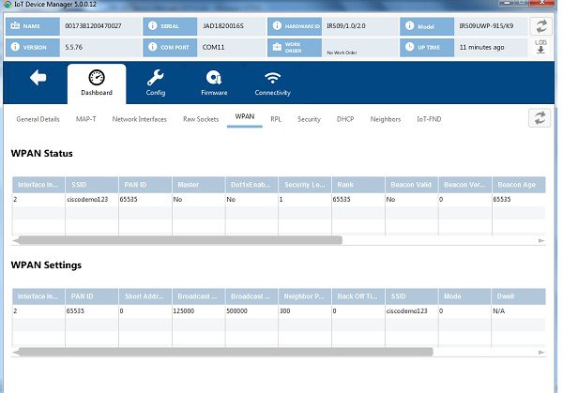Switch to Security sub-tab
This screenshot has height=393, width=563.
(x=309, y=119)
